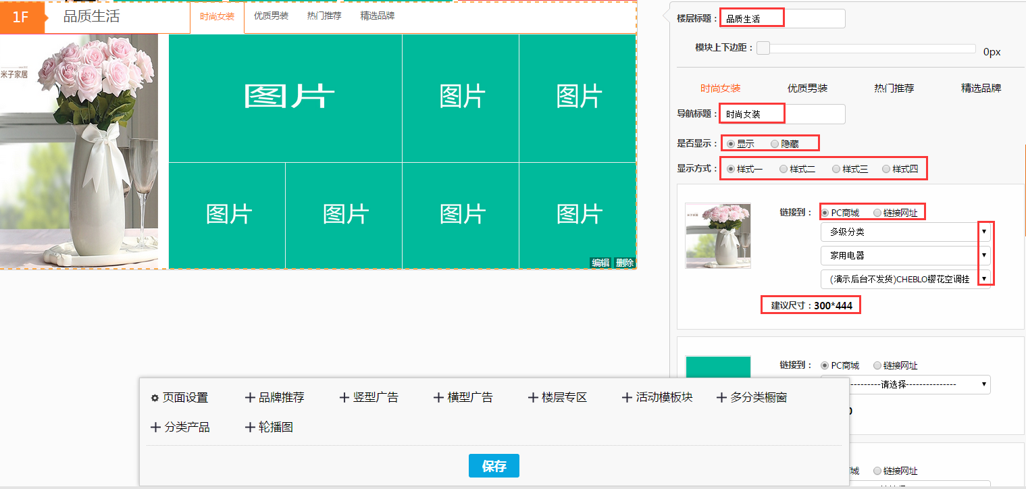Screen dimensions: 1026x489
Task: Switch preview tab to 热门推荐
Action: pyautogui.click(x=324, y=16)
